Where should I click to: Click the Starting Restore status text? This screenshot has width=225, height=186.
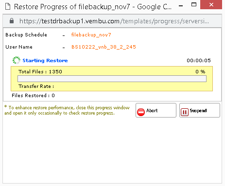pyautogui.click(x=45, y=61)
